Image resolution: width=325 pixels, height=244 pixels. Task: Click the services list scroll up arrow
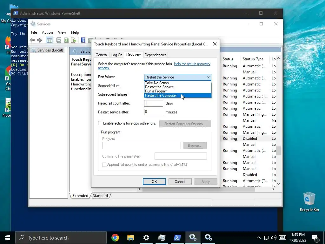pos(279,58)
